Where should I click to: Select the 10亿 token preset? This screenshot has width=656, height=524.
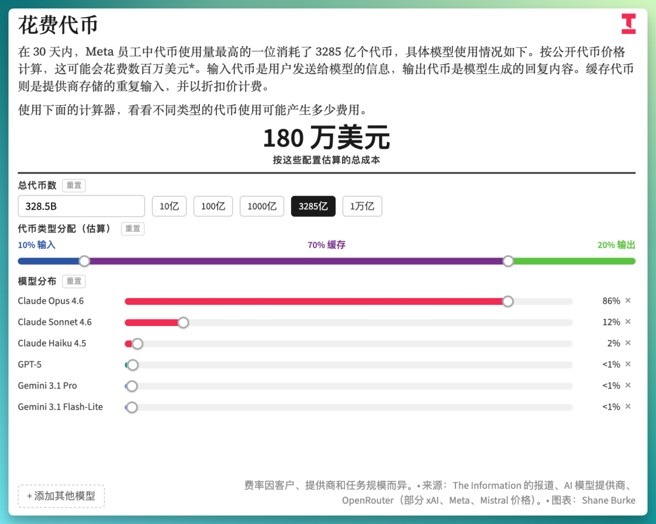169,206
